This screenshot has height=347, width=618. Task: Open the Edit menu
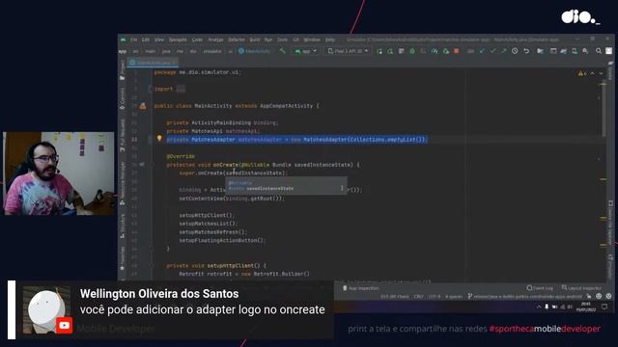(146, 40)
